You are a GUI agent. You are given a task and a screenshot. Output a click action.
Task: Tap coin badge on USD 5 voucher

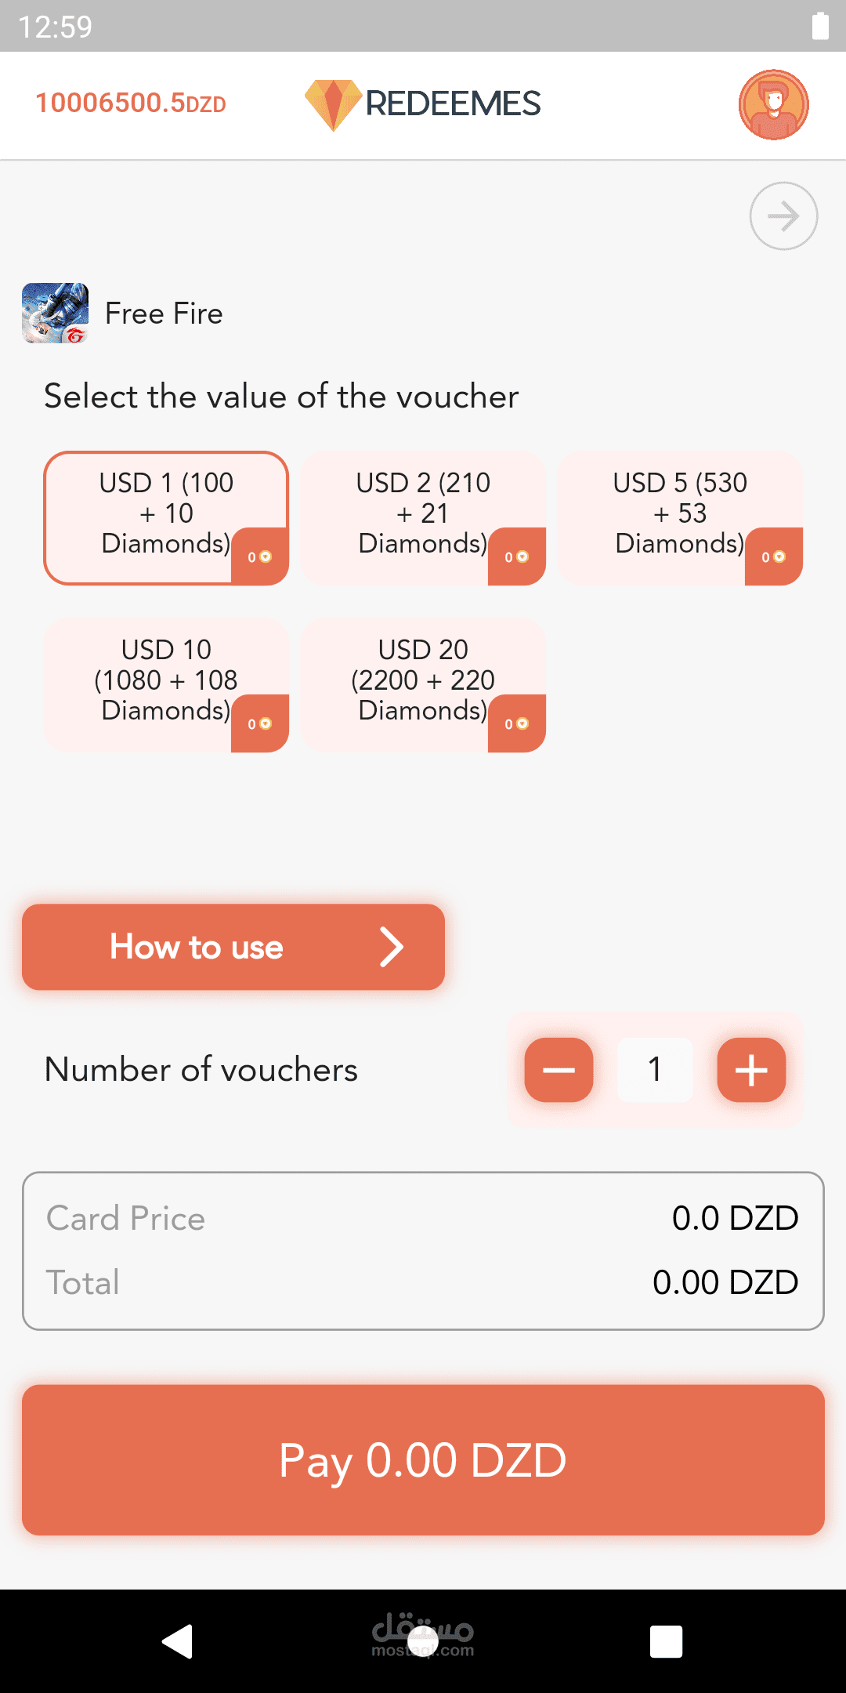(x=774, y=556)
